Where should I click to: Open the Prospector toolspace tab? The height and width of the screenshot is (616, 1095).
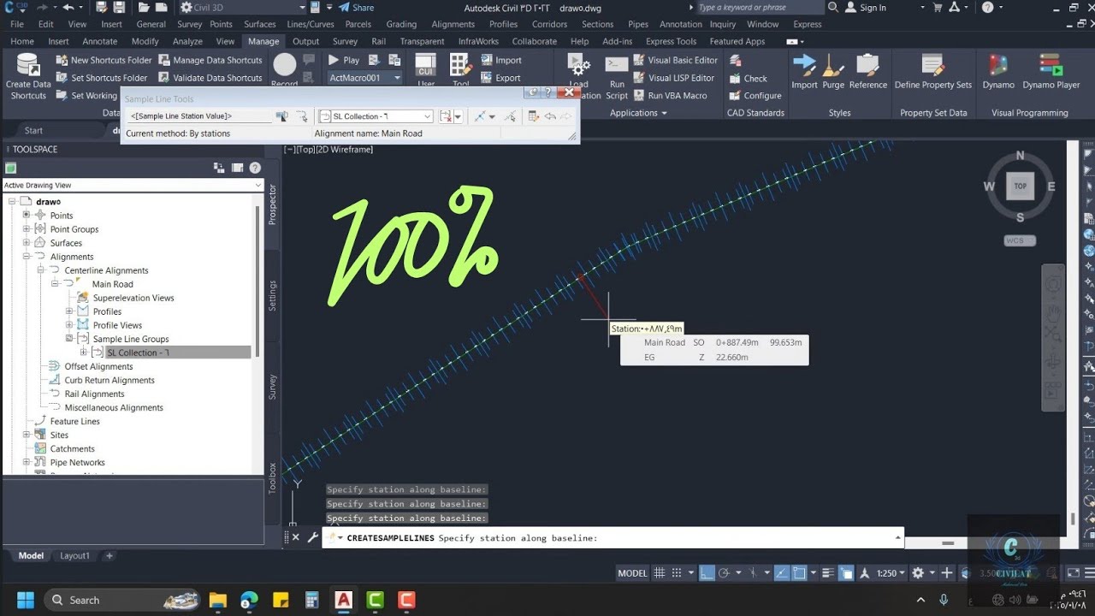pos(273,204)
